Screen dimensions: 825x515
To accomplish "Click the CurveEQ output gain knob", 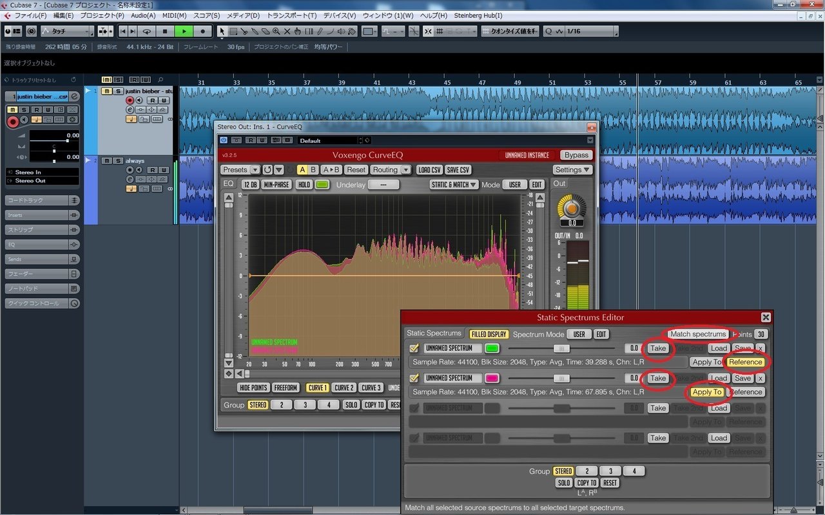I will (572, 207).
